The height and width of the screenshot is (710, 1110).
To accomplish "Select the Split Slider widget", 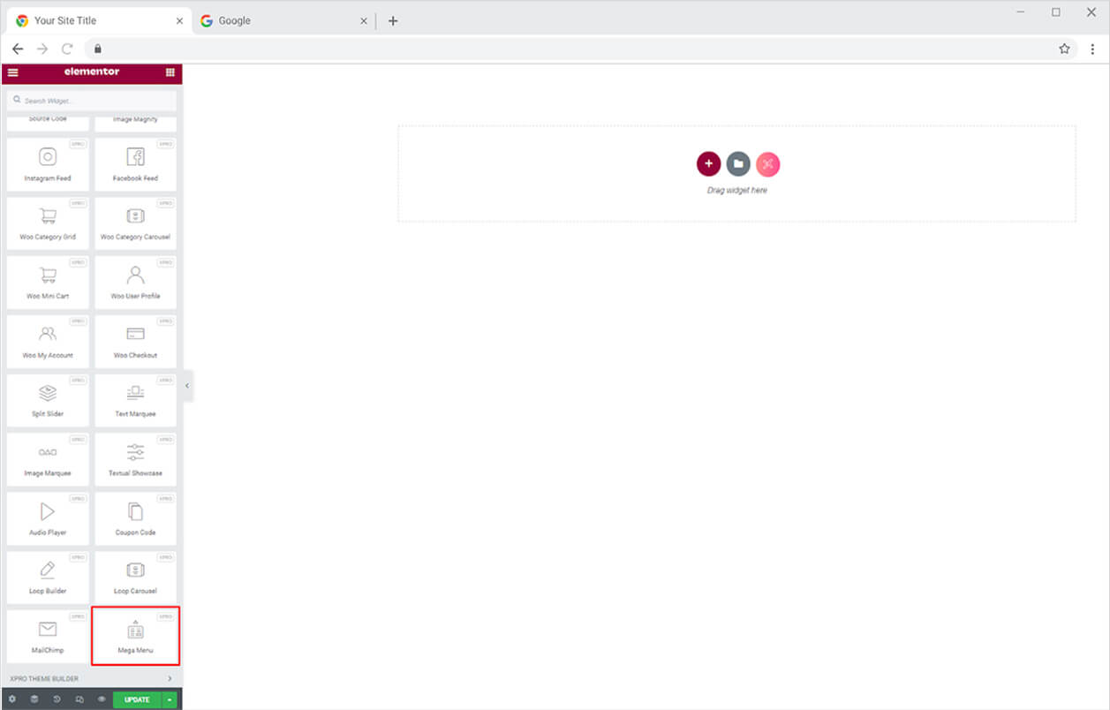I will (48, 399).
